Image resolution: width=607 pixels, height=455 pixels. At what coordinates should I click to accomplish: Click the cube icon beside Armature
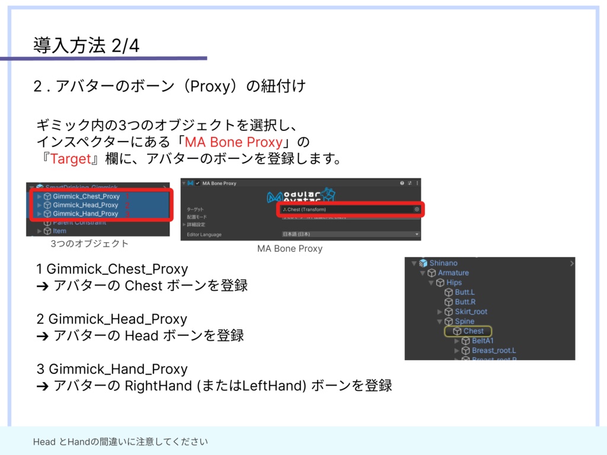pyautogui.click(x=432, y=273)
